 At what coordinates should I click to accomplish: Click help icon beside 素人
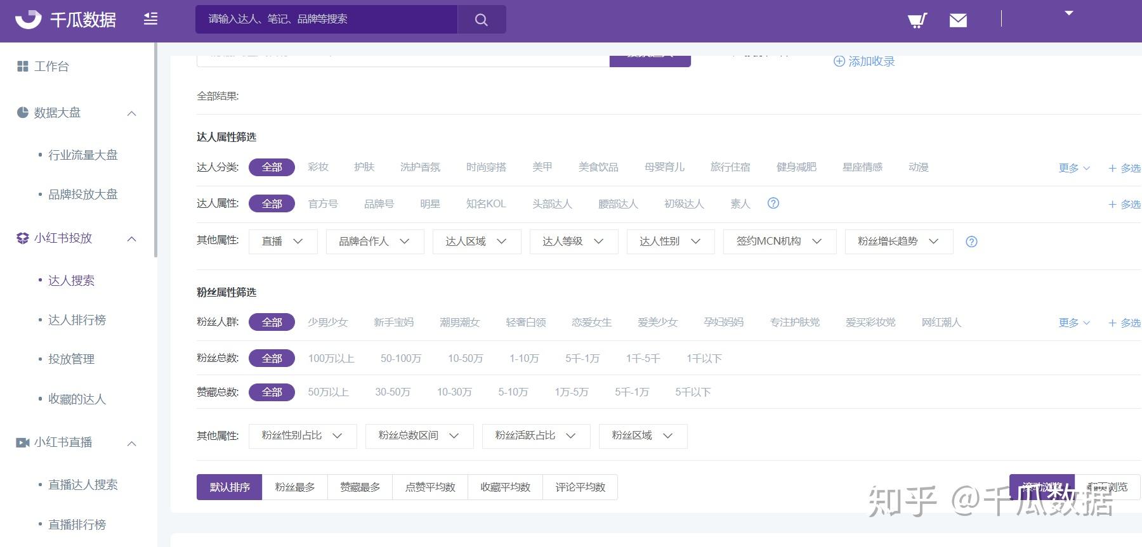(x=773, y=203)
